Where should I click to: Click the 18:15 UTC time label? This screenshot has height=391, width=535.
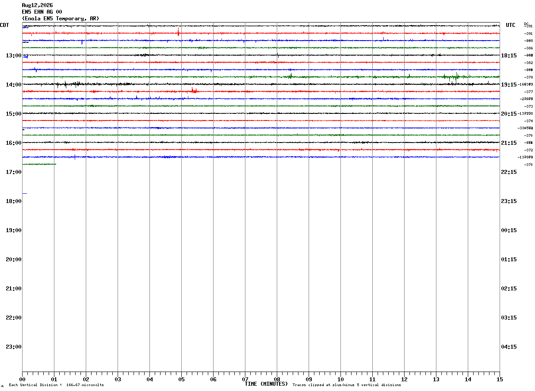coord(509,56)
